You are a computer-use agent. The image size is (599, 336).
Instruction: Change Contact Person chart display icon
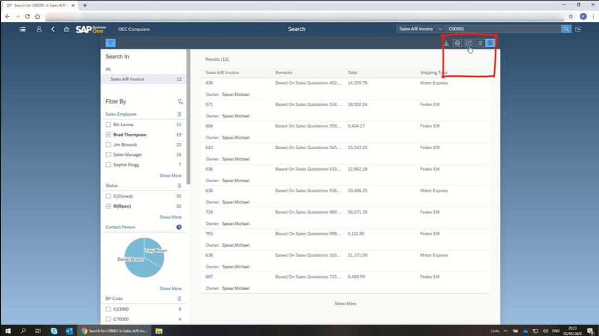tap(179, 227)
